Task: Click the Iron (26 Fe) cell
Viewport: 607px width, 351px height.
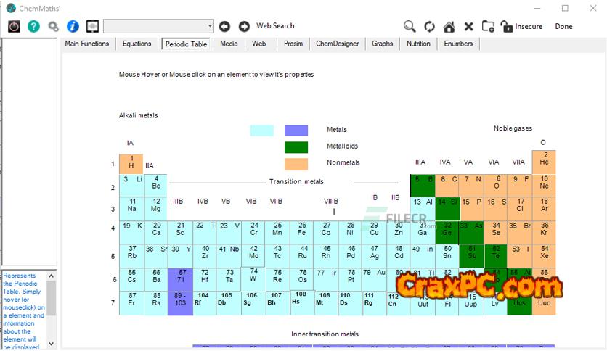Action: (x=301, y=232)
